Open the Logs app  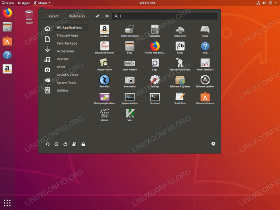155,64
